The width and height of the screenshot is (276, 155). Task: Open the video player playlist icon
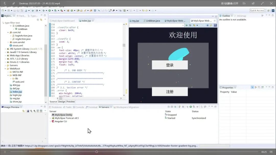pos(244,3)
